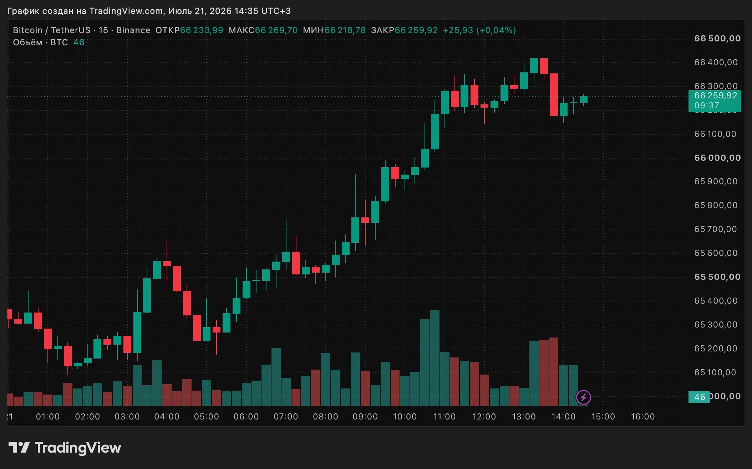This screenshot has height=469, width=752.
Task: Click the countdown timer 09:37 on price label
Action: pos(707,105)
